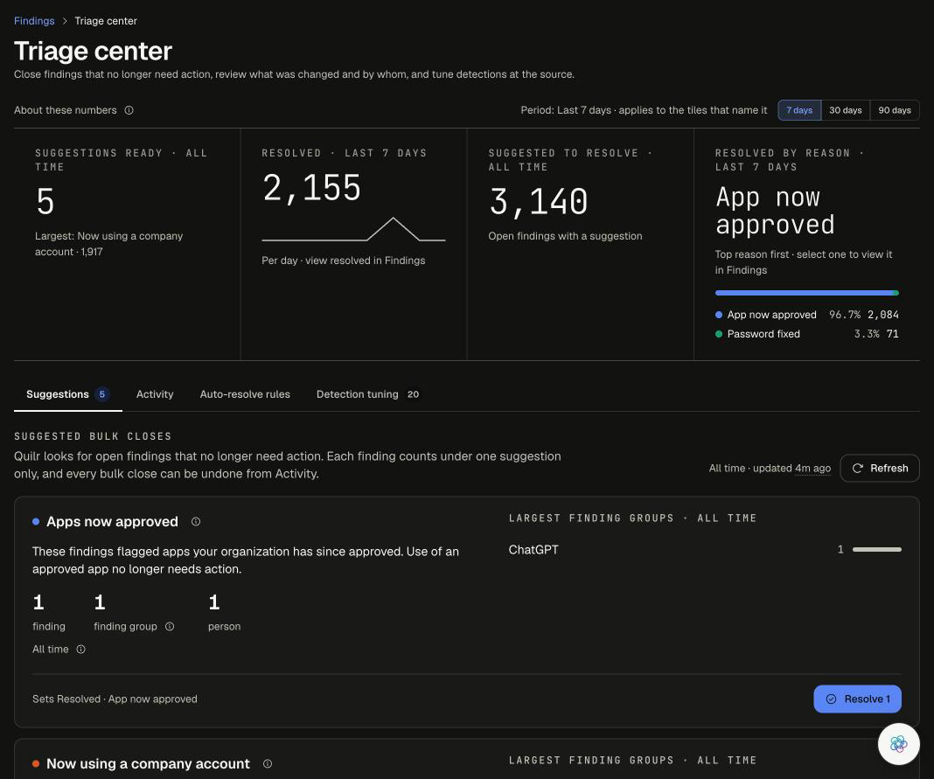
Task: Click the 96.7% percentage value
Action: coord(845,315)
